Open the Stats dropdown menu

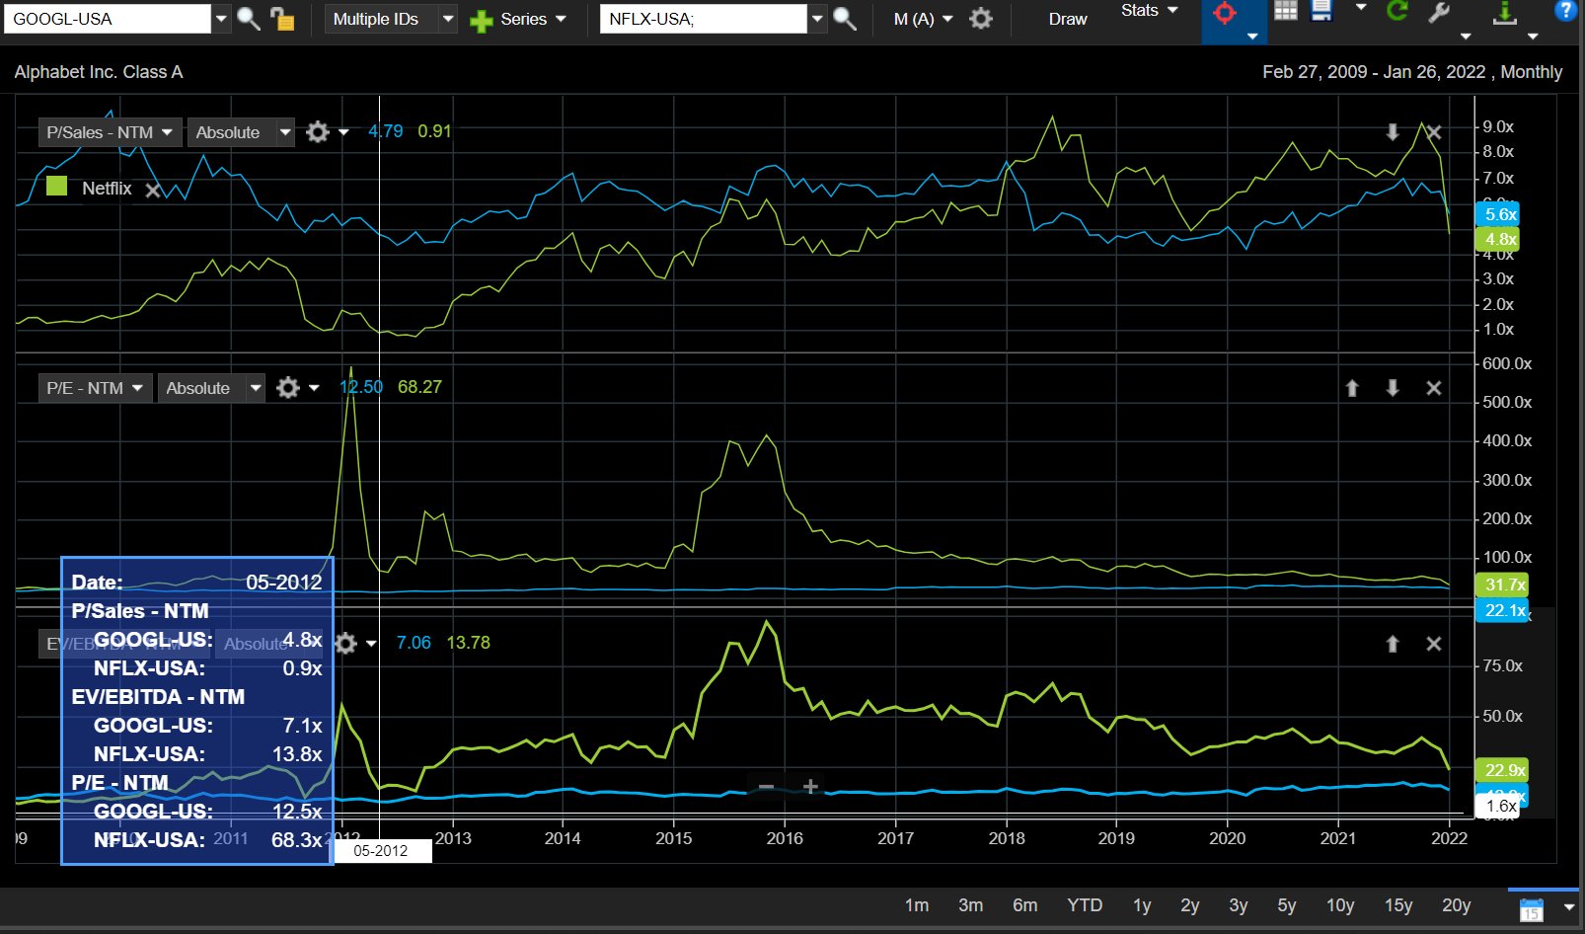tap(1150, 10)
